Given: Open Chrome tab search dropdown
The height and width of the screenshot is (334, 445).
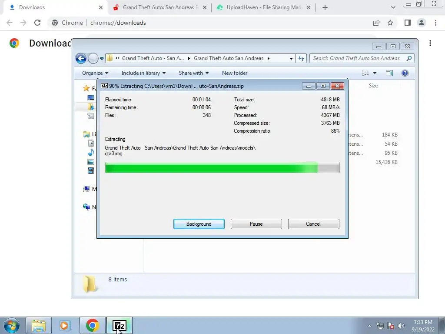Looking at the screenshot, I should coord(393,8).
